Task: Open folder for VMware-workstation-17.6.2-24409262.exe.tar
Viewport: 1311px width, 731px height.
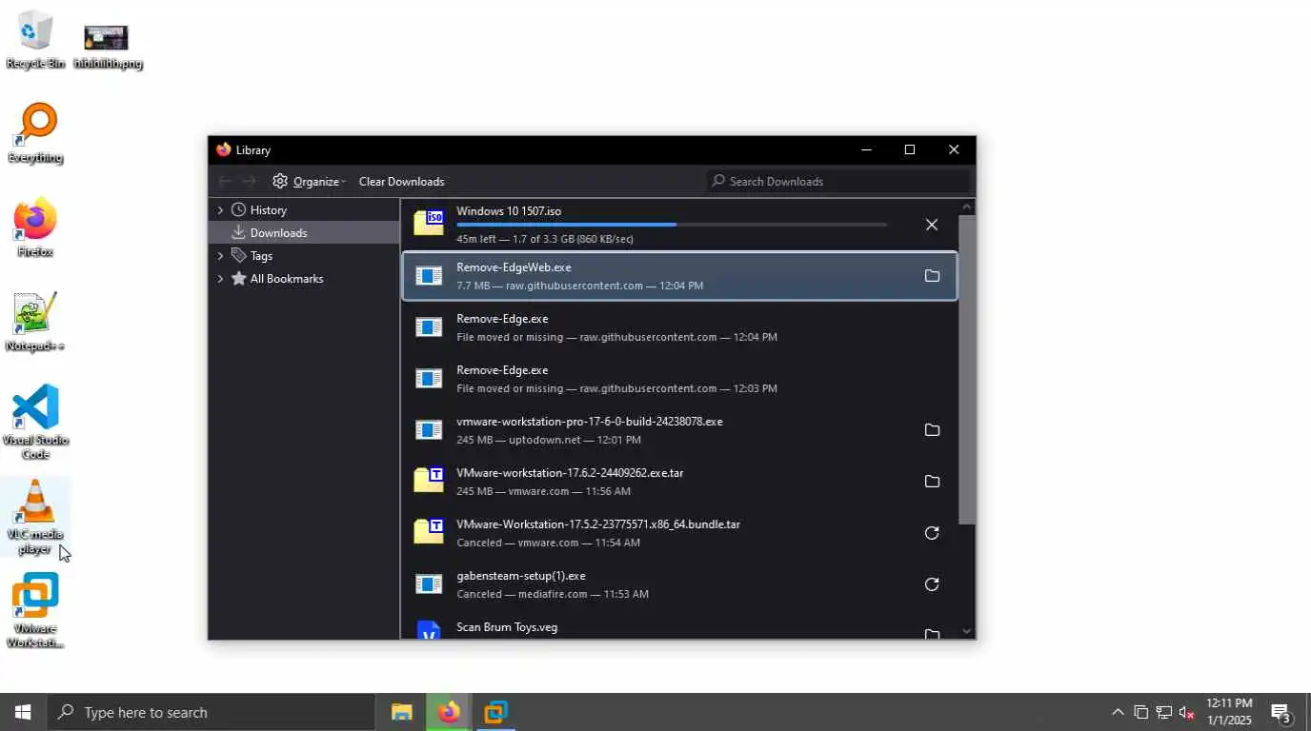Action: click(932, 482)
